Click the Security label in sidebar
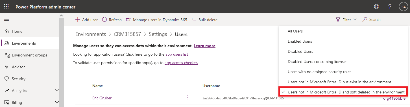Screen dimensions: 410x107 19,79
